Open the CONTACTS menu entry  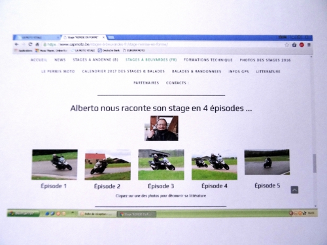point(176,83)
